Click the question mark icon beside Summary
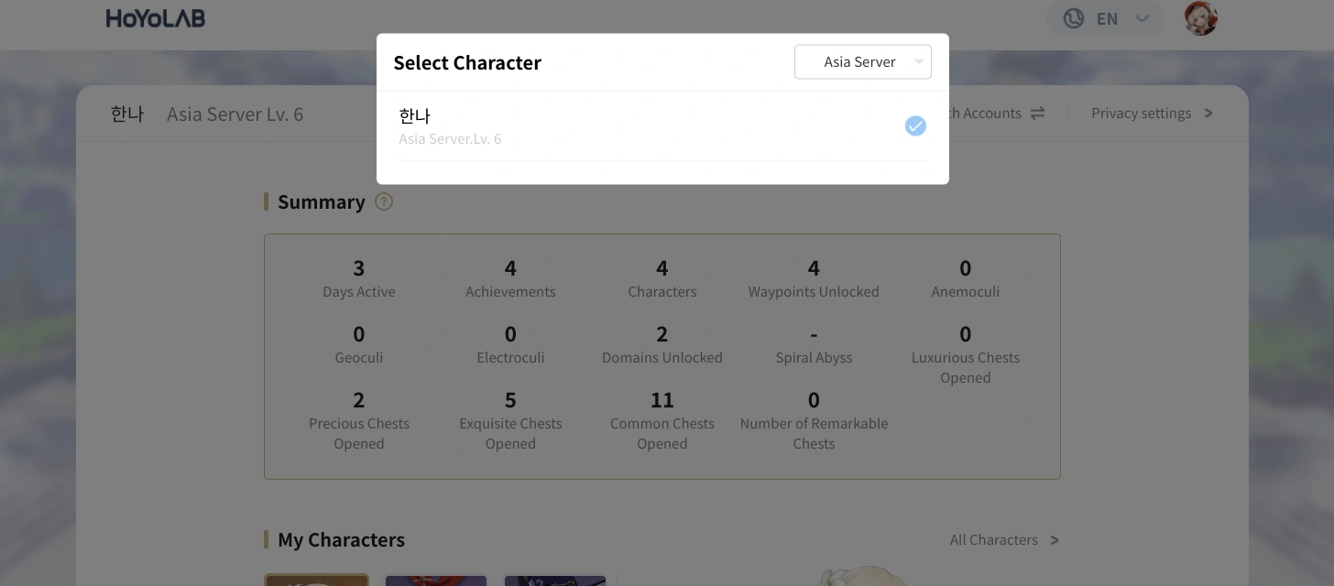The width and height of the screenshot is (1334, 586). tap(384, 201)
